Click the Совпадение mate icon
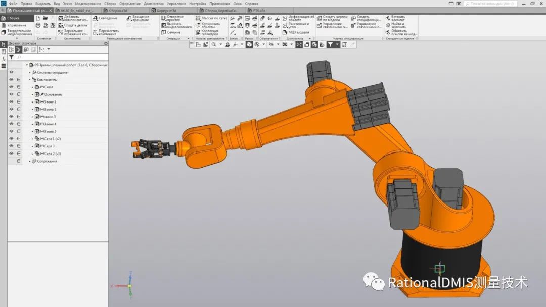546x307 pixels. [95, 18]
